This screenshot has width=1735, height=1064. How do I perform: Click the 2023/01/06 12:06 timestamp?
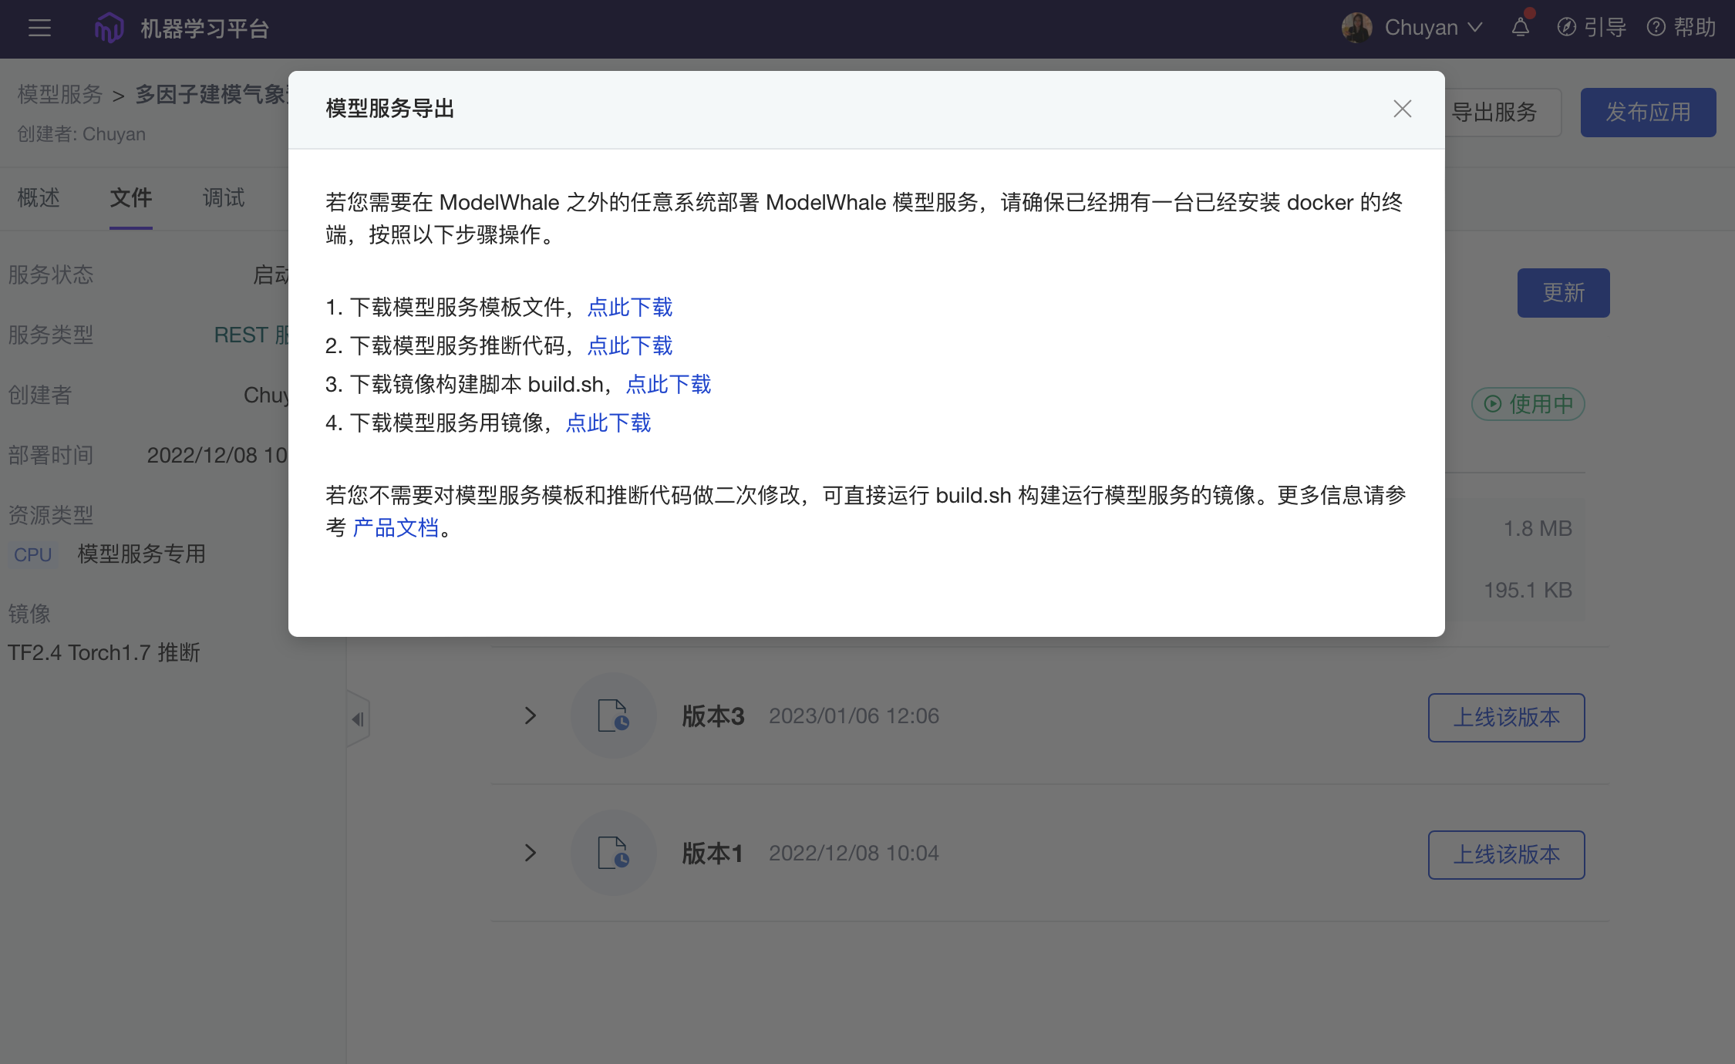(x=854, y=716)
